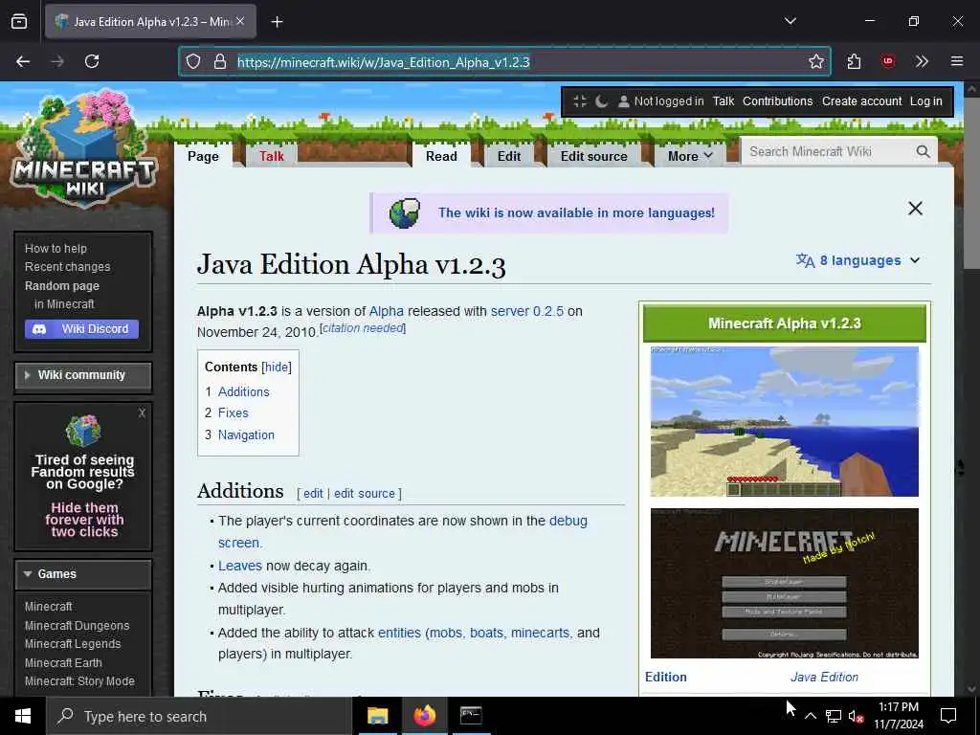The width and height of the screenshot is (980, 735).
Task: Click Wiki Discord button
Action: [82, 329]
